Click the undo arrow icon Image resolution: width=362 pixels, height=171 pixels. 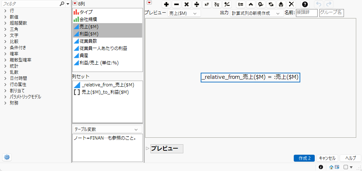pyautogui.click(x=319, y=4)
